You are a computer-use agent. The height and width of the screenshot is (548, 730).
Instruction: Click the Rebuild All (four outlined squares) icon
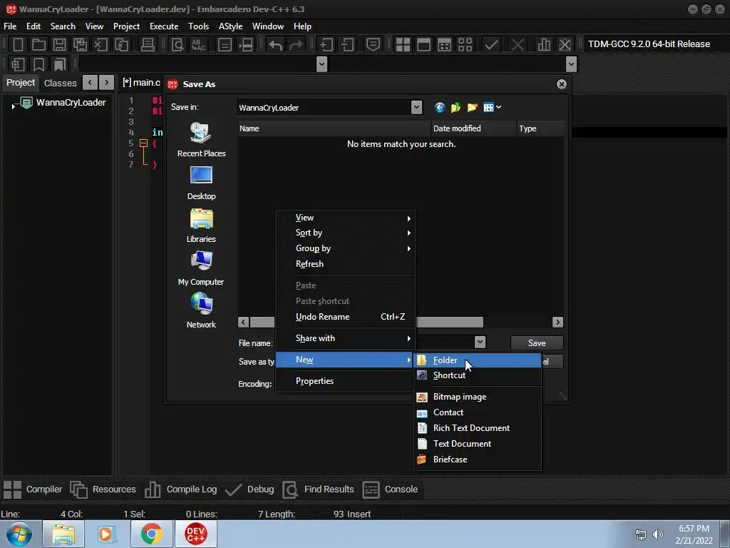coord(465,45)
